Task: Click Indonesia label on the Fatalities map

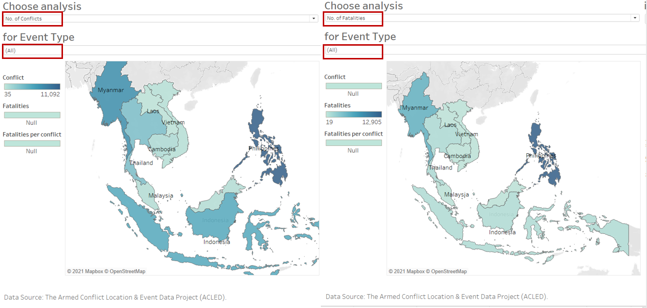Action: coord(502,232)
